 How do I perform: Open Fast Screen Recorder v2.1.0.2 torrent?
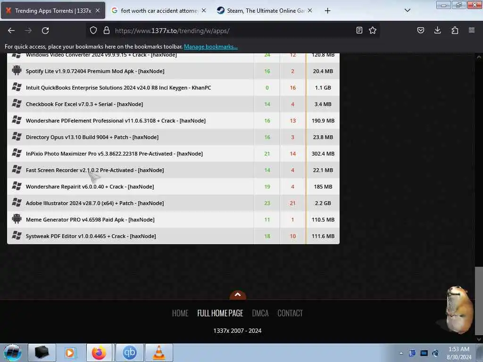coord(95,170)
